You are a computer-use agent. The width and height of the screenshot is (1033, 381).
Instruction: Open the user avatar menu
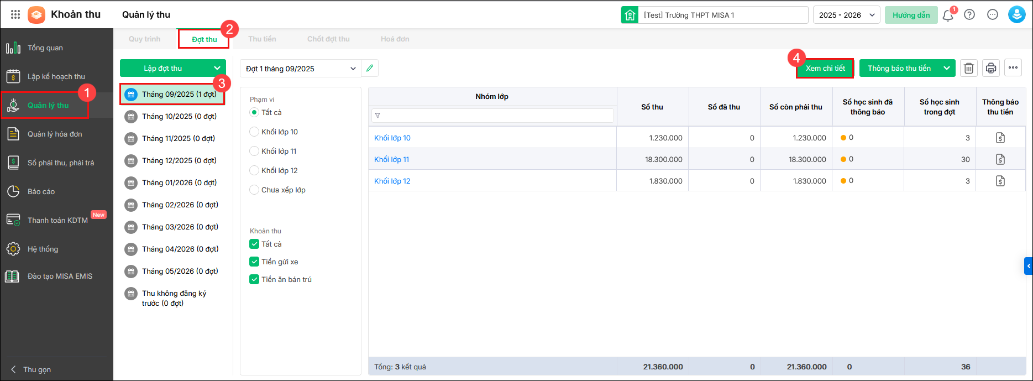click(1017, 15)
